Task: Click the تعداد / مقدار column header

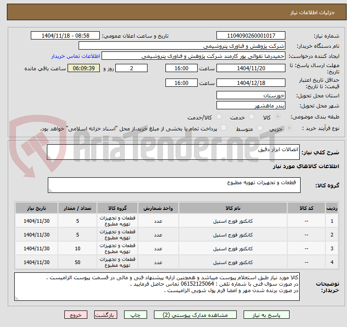Action: pos(78,208)
